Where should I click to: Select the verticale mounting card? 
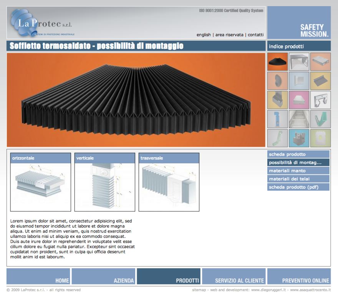(105, 182)
